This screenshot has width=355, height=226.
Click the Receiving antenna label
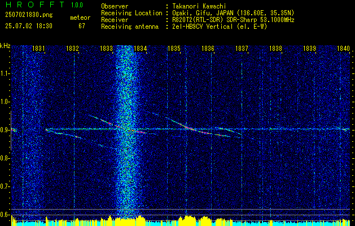(x=130, y=27)
